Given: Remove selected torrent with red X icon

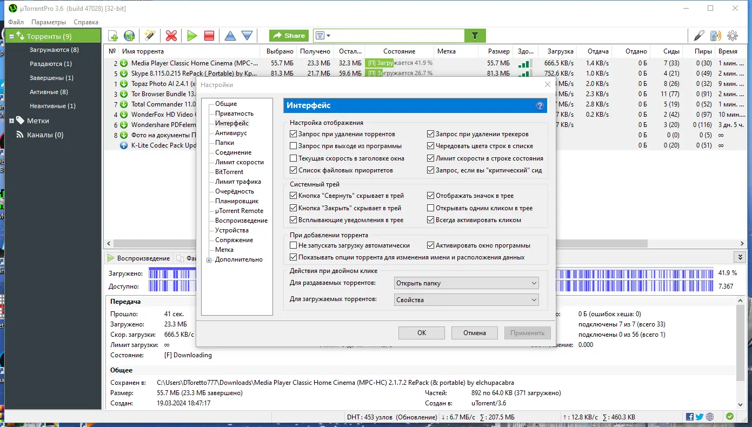Looking at the screenshot, I should point(171,35).
